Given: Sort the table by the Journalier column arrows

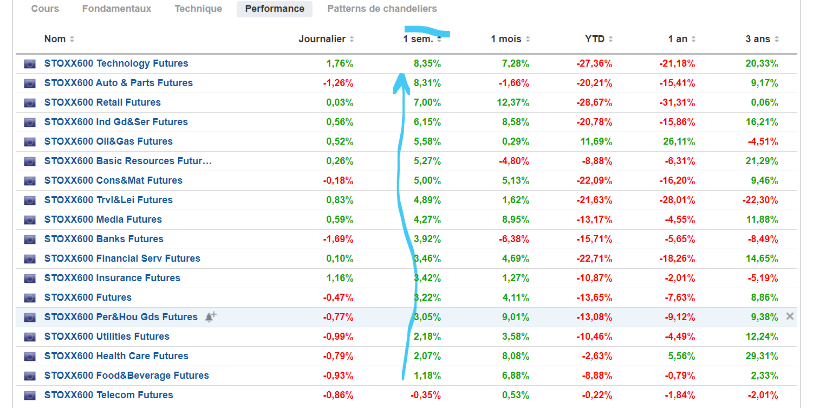Looking at the screenshot, I should [x=352, y=39].
